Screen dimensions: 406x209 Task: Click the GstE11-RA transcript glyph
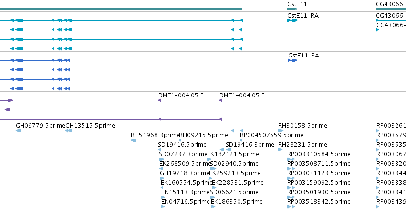(292, 20)
